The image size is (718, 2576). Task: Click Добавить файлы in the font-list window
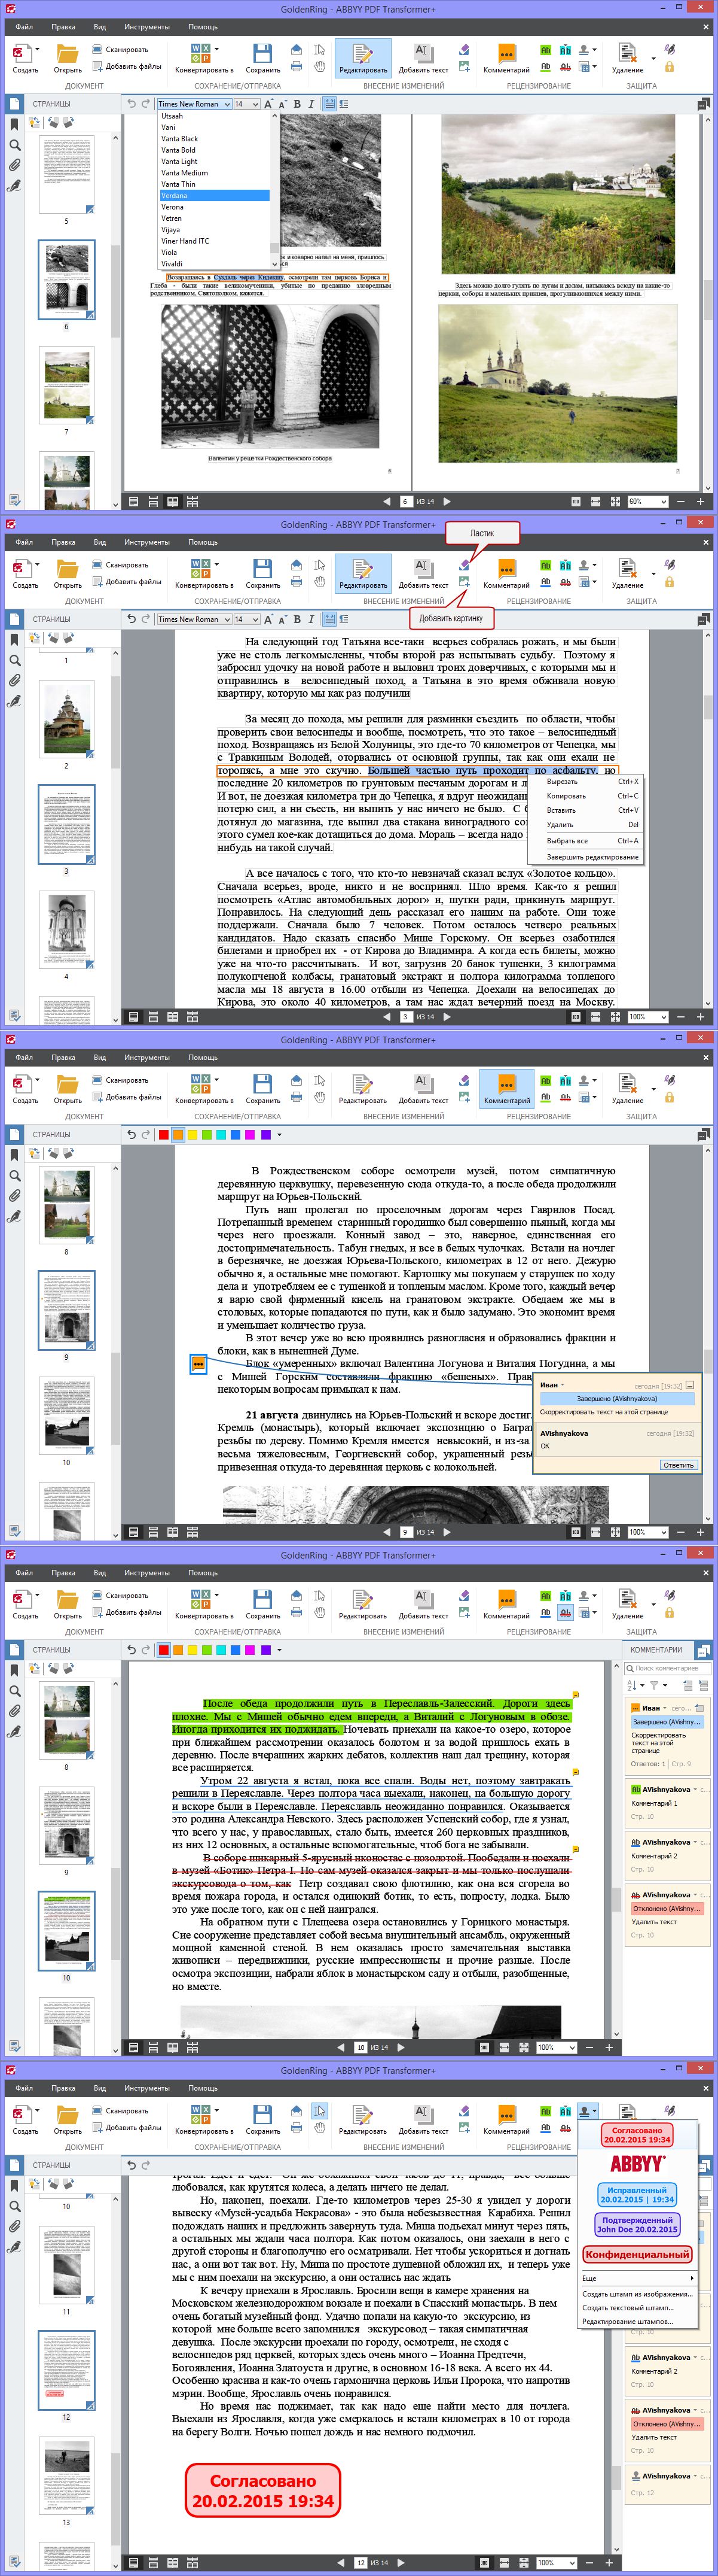[126, 66]
